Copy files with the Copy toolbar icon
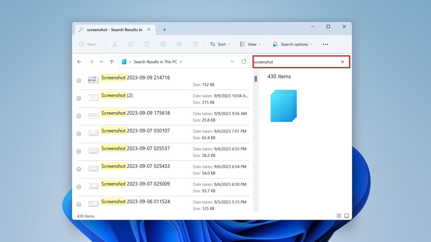Viewport: 431px width, 242px height. click(x=131, y=44)
